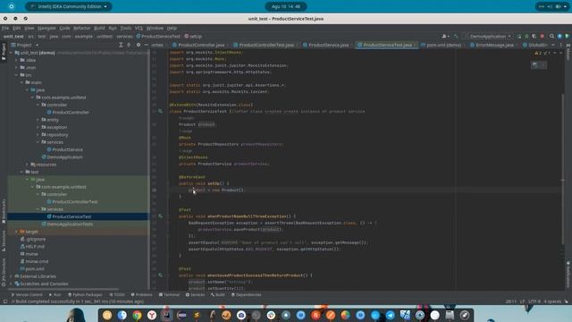Open the Refactor menu
The image size is (572, 322).
(81, 28)
